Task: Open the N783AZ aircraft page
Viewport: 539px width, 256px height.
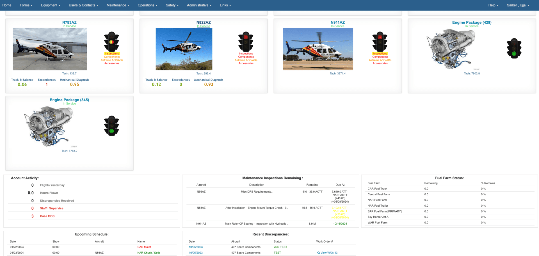Action: pos(69,22)
